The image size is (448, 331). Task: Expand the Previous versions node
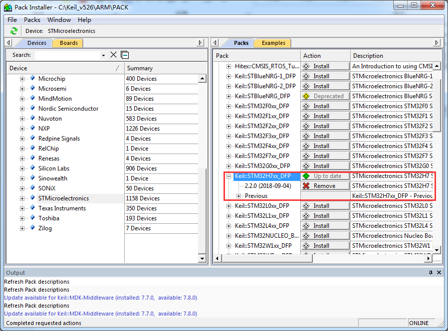point(238,196)
